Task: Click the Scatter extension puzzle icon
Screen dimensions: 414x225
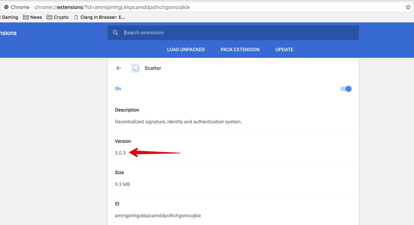Action: 136,68
